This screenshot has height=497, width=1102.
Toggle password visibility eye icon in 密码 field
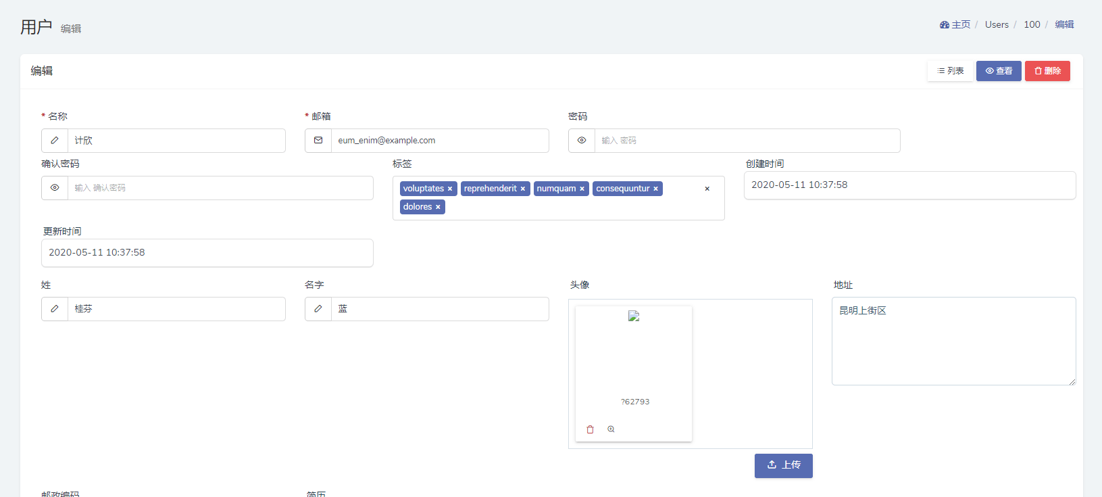click(x=582, y=141)
